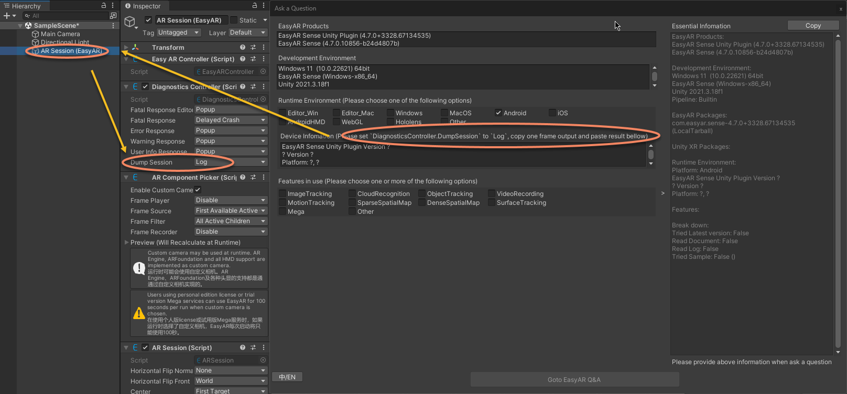The height and width of the screenshot is (394, 847).
Task: Select AR Session (EasyAR) in hierarchy
Action: pyautogui.click(x=71, y=51)
